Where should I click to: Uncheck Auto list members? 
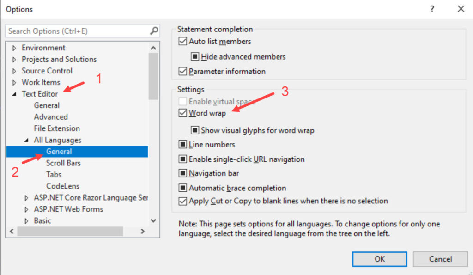(183, 41)
